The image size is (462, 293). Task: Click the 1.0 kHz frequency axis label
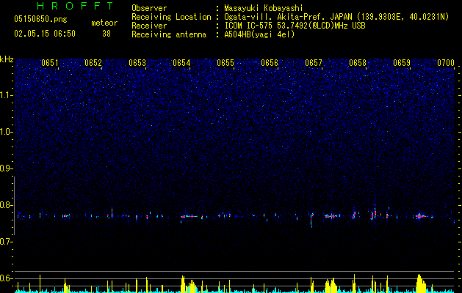point(7,132)
